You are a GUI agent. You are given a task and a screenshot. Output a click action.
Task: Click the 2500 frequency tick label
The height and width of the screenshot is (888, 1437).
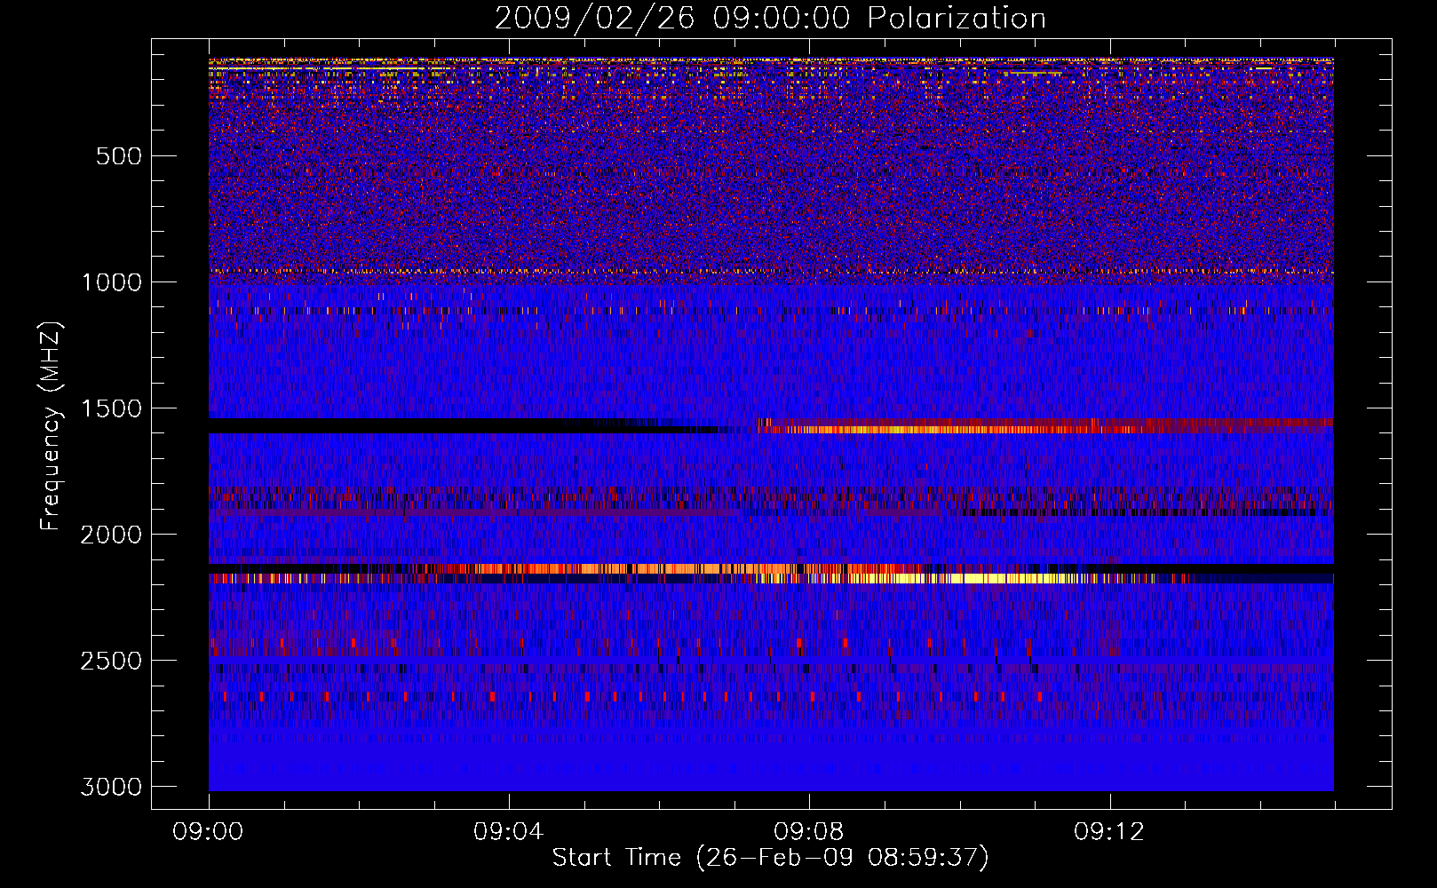111,661
